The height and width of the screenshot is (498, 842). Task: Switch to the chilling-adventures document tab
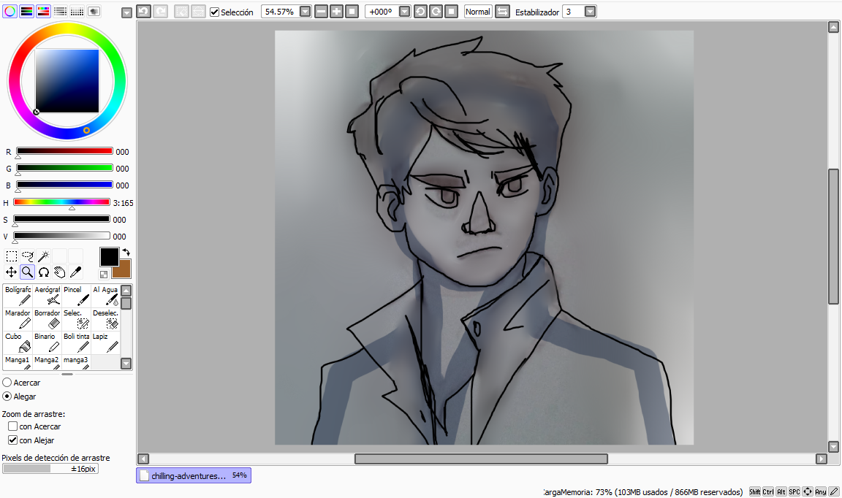(x=193, y=475)
